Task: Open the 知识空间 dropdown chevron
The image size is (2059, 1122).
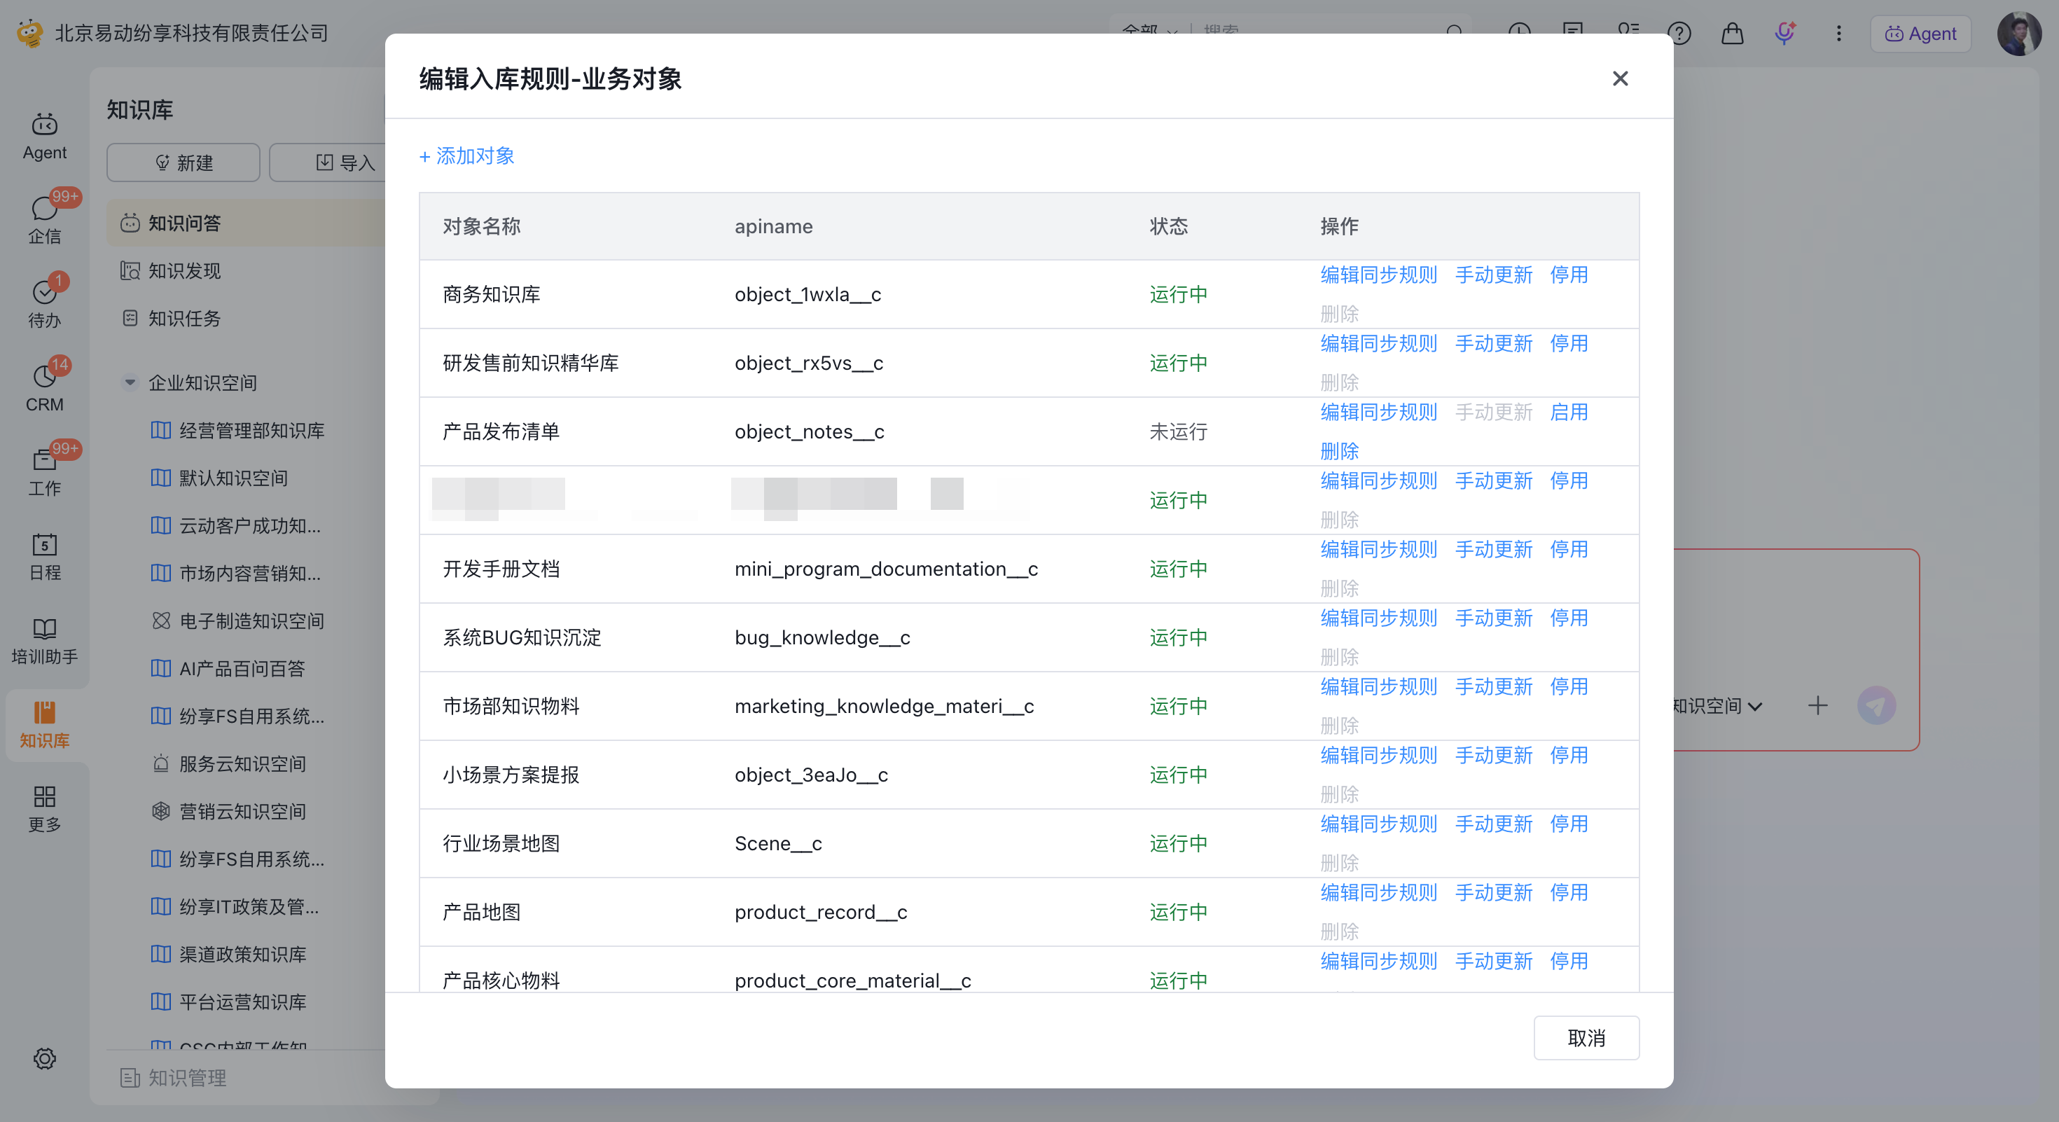Action: [1754, 707]
